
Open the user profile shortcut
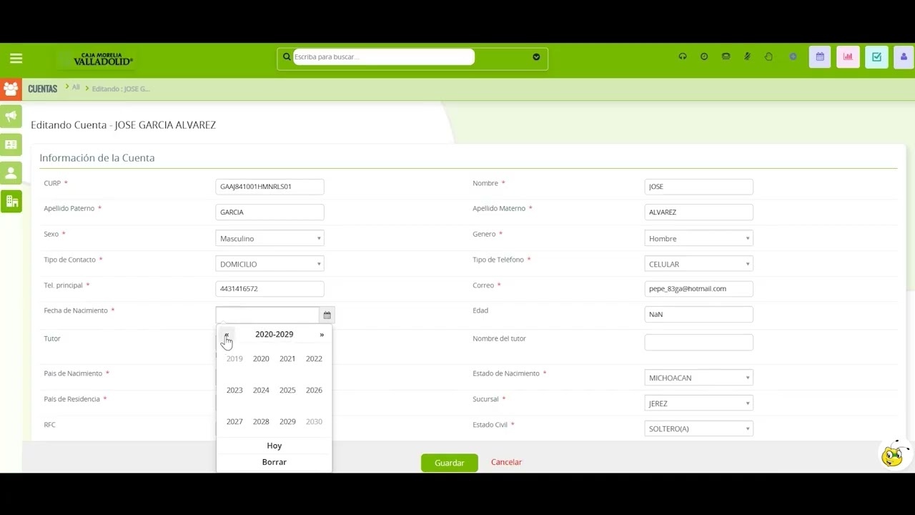point(904,57)
